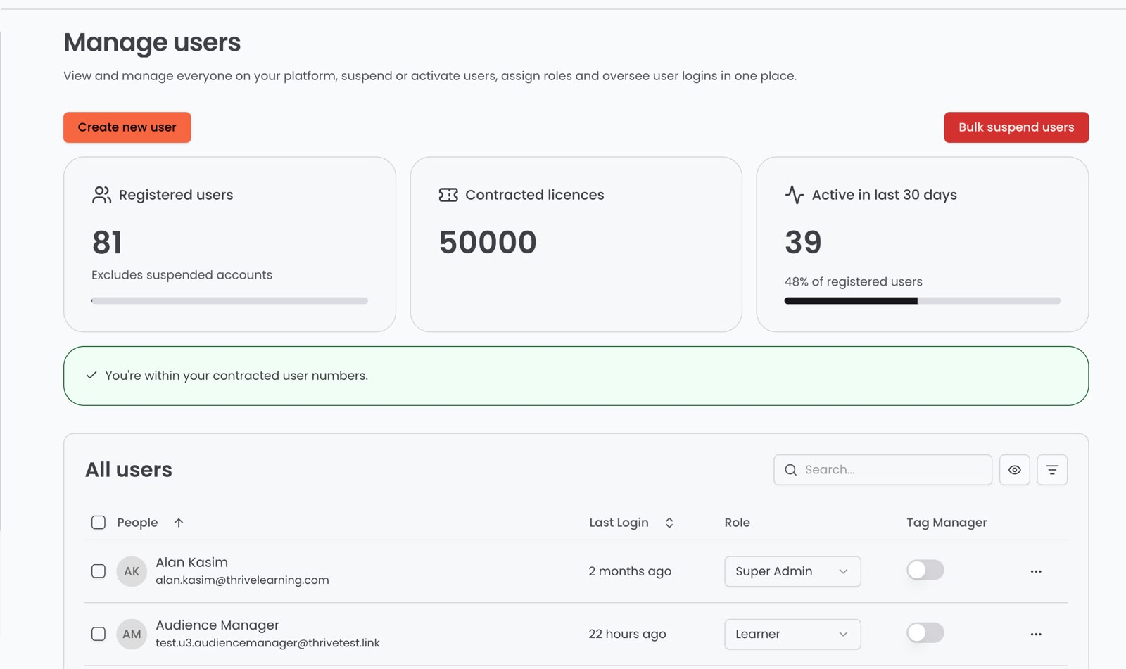Click the Tag Manager column header
Viewport: 1126px width, 669px height.
(947, 523)
